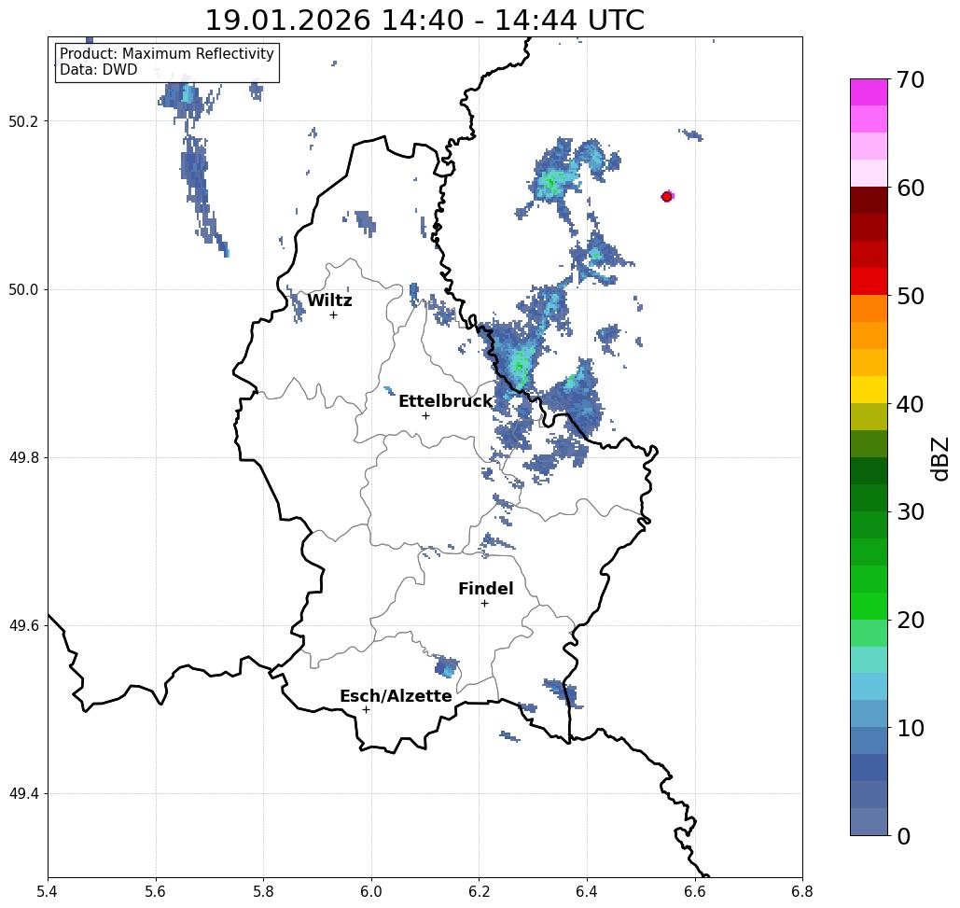Click the title 19.01.2026 14:40 - 14:44 UTC

click(424, 21)
